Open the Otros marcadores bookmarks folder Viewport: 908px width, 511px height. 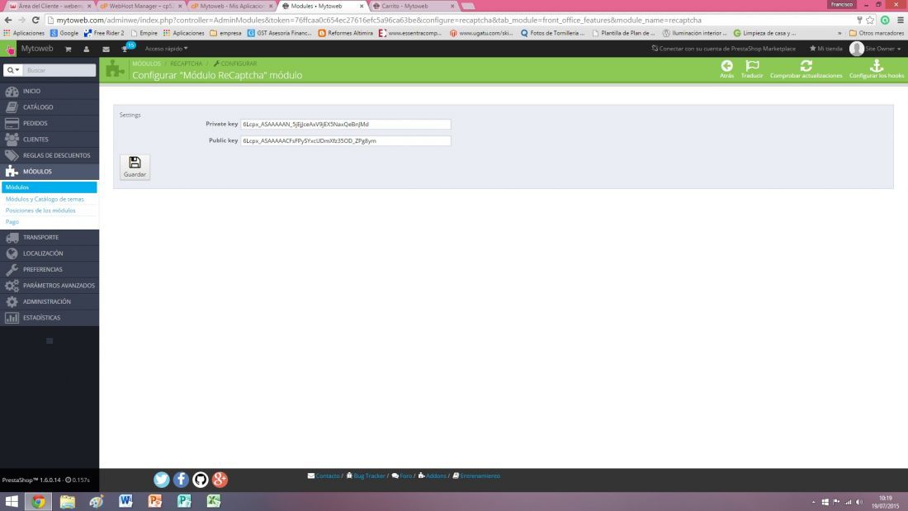[x=876, y=33]
